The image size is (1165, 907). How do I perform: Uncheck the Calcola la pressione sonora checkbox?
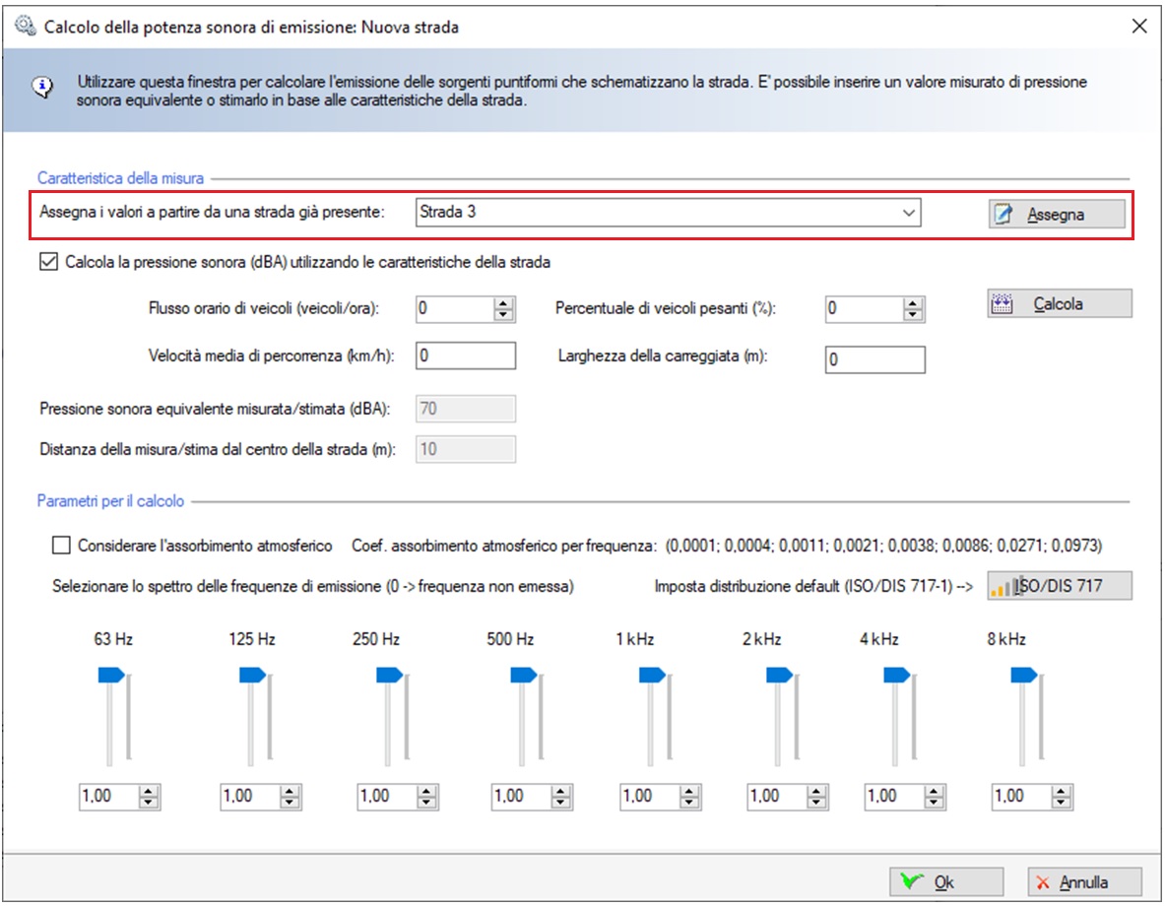(49, 262)
